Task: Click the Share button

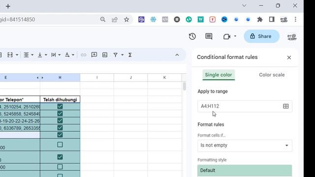Action: pos(261,36)
